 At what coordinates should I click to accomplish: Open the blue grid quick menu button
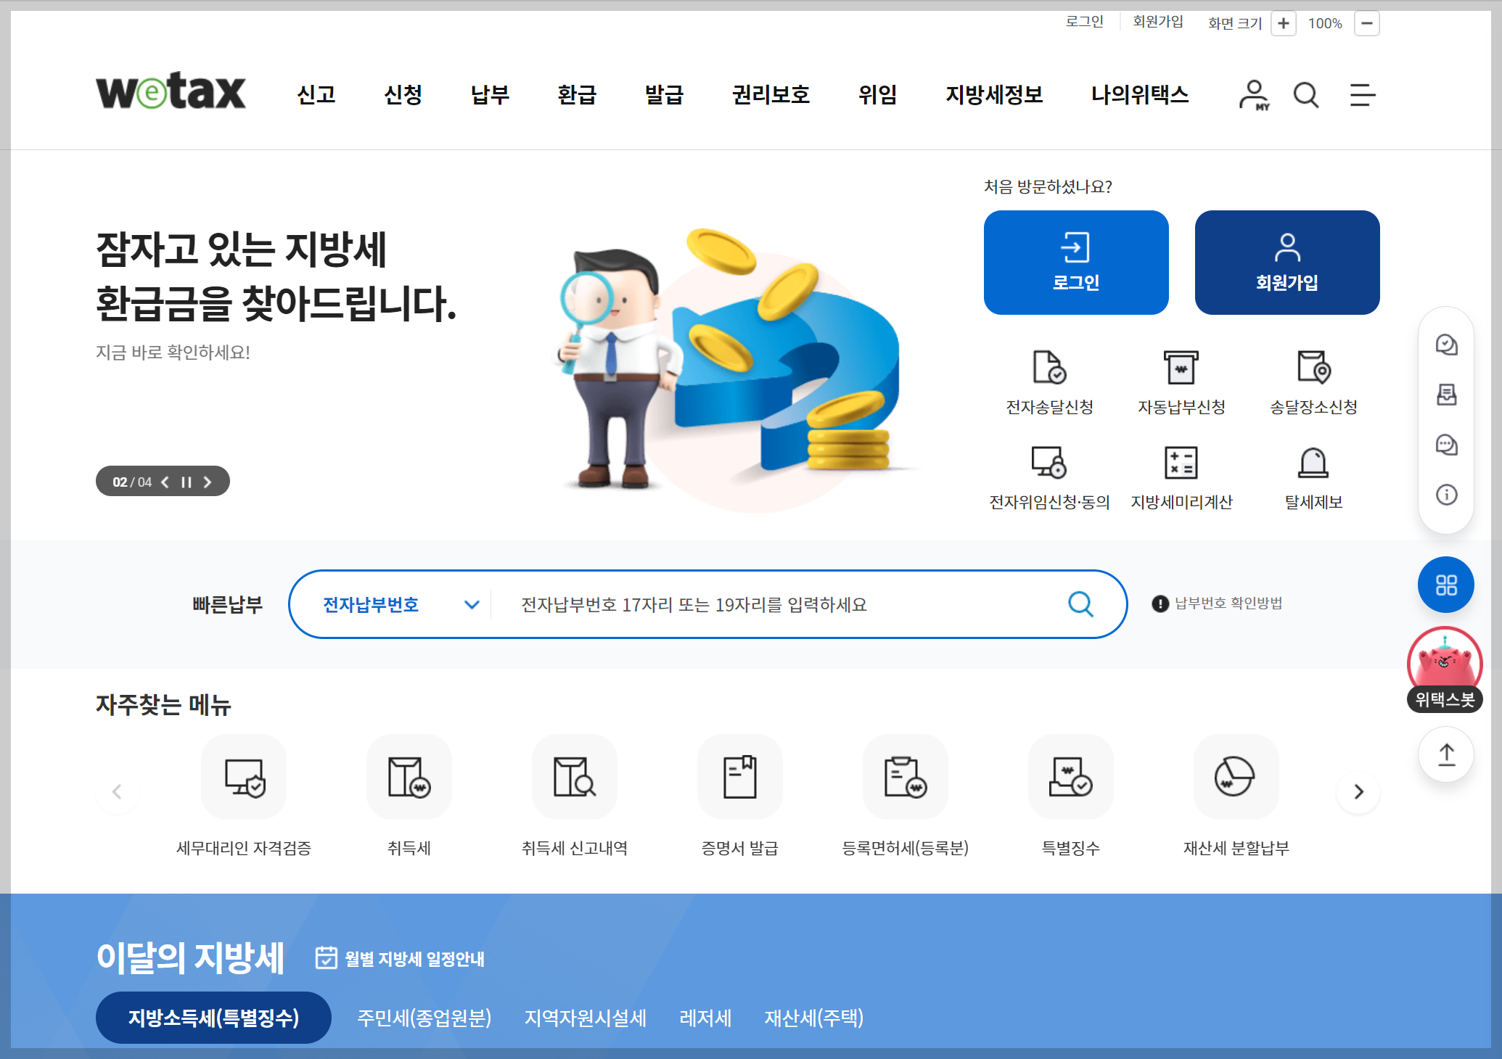pyautogui.click(x=1445, y=585)
